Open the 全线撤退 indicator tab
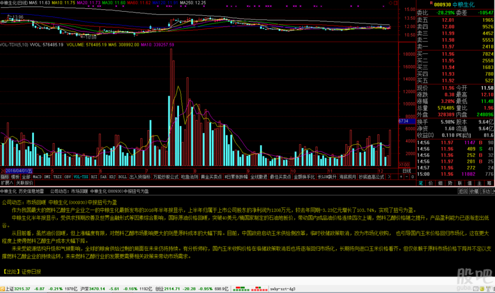495x293 pixels. coord(259,177)
